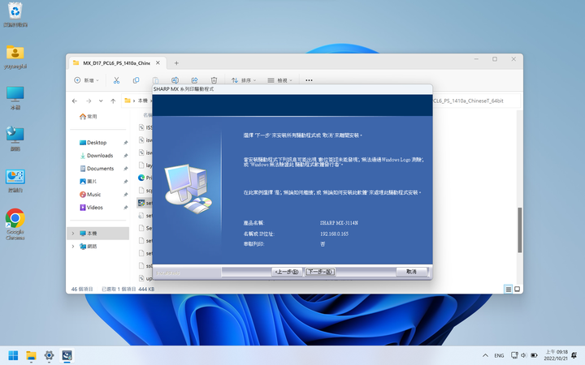Screen dimensions: 585x365
Task: Click the battery icon in system tray
Action: [534, 356]
